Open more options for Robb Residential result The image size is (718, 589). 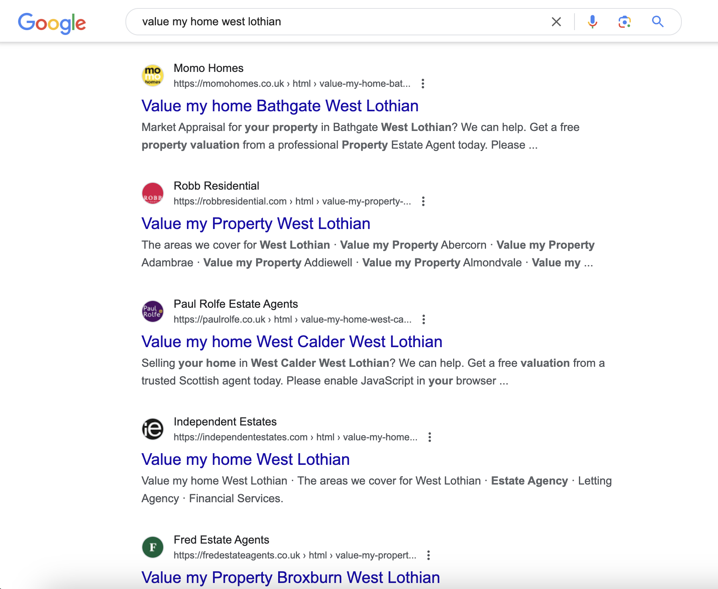click(423, 201)
